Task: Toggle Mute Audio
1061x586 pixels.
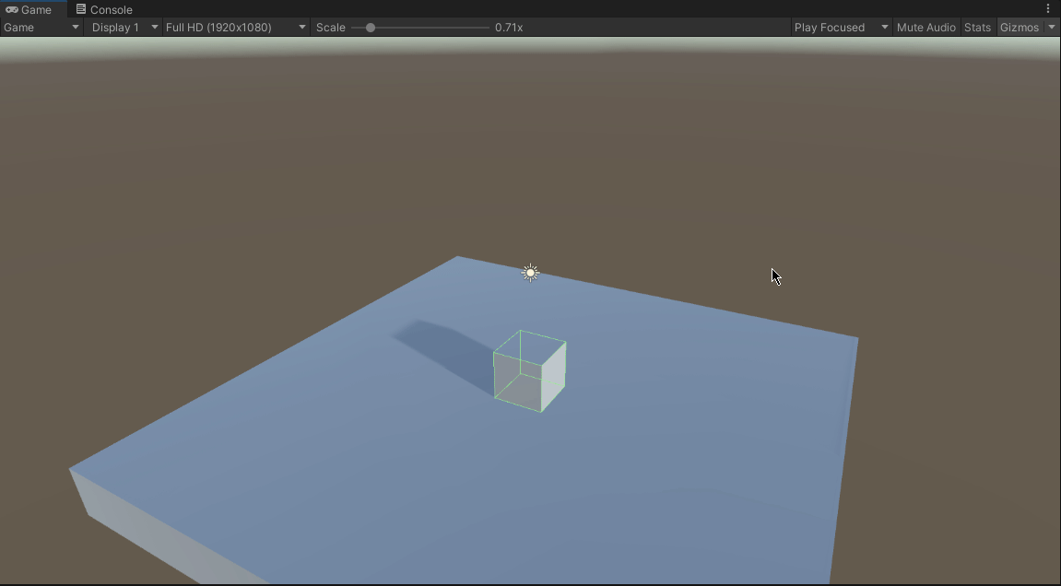Action: pyautogui.click(x=925, y=27)
